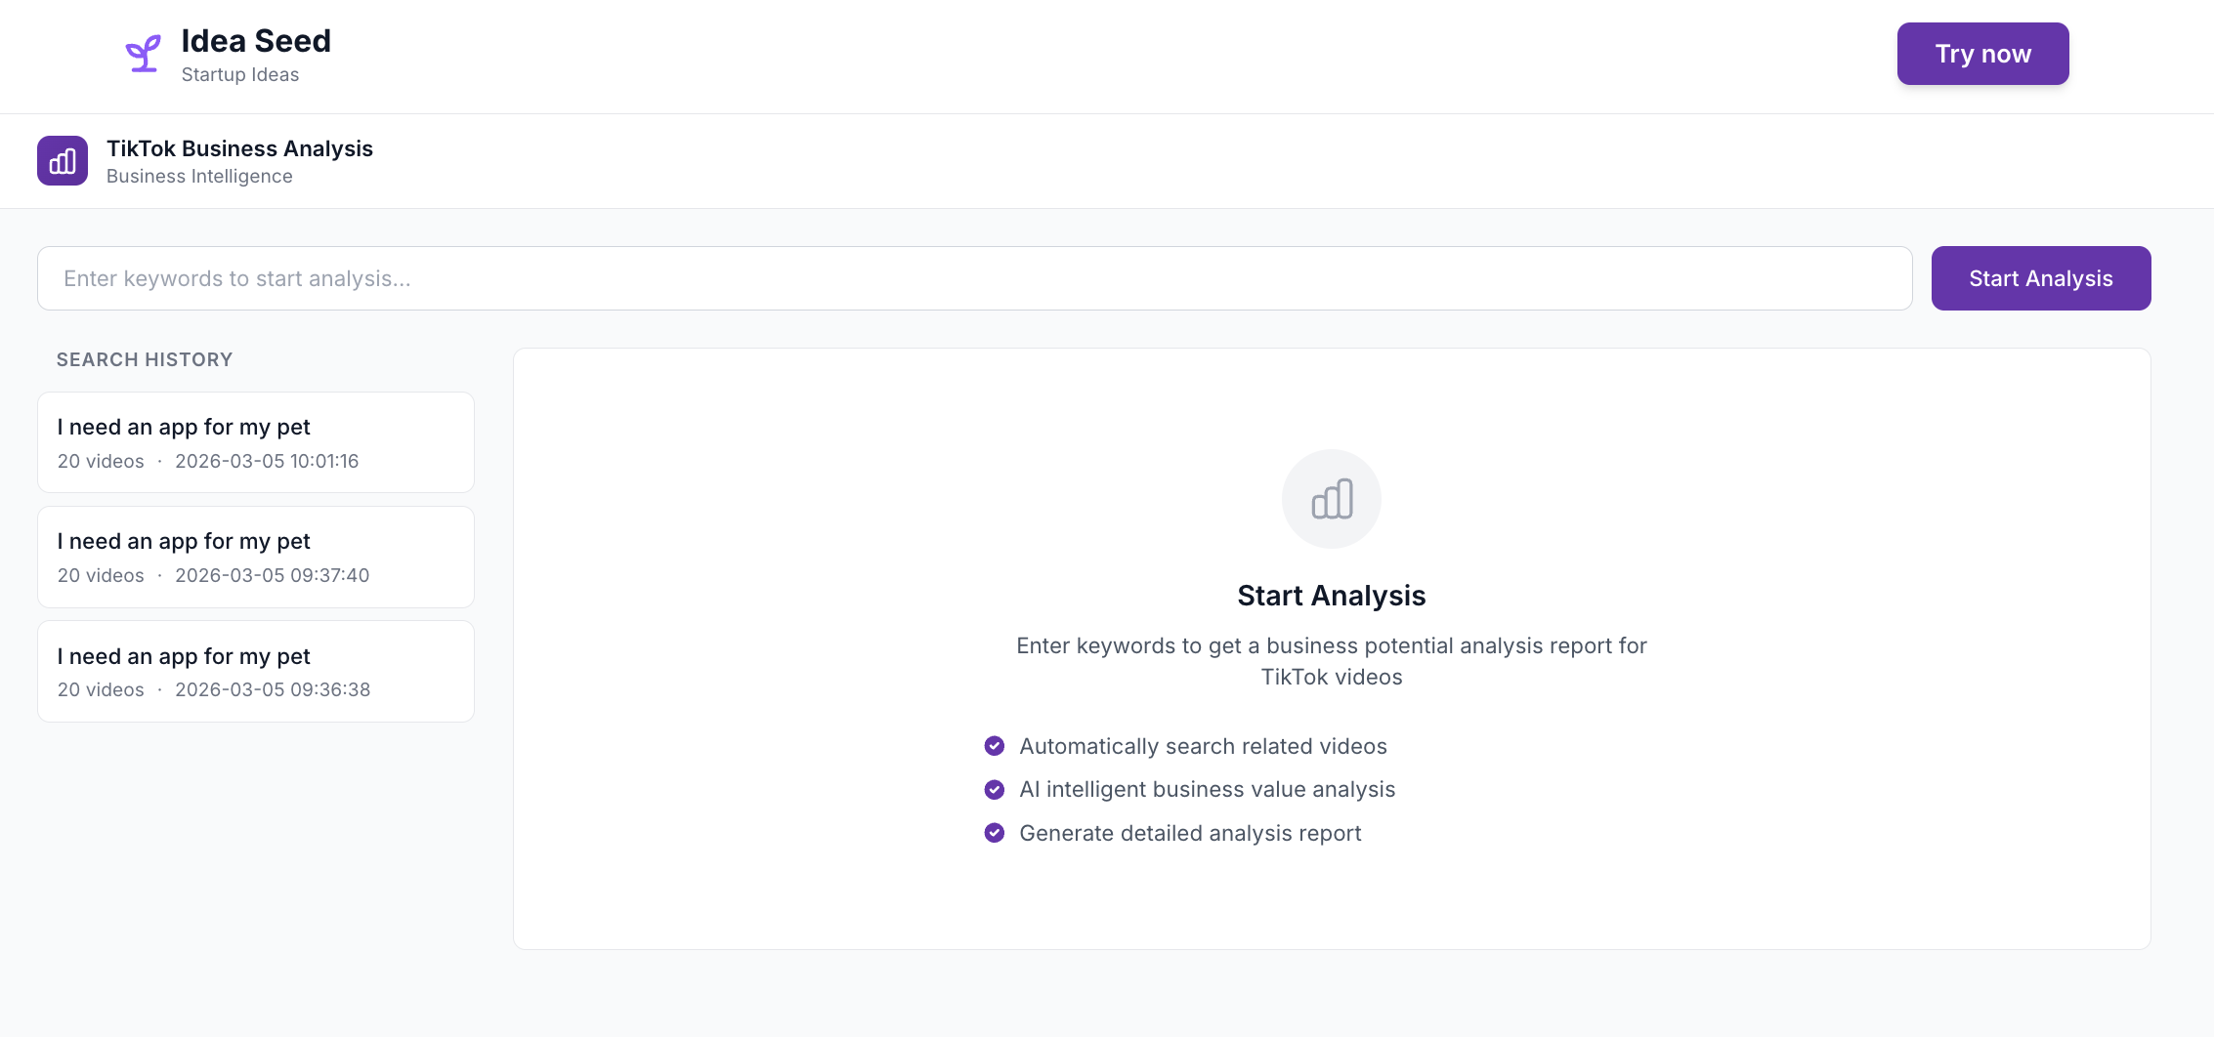This screenshot has width=2214, height=1037.
Task: Click the purple bar chart app icon
Action: pos(63,161)
